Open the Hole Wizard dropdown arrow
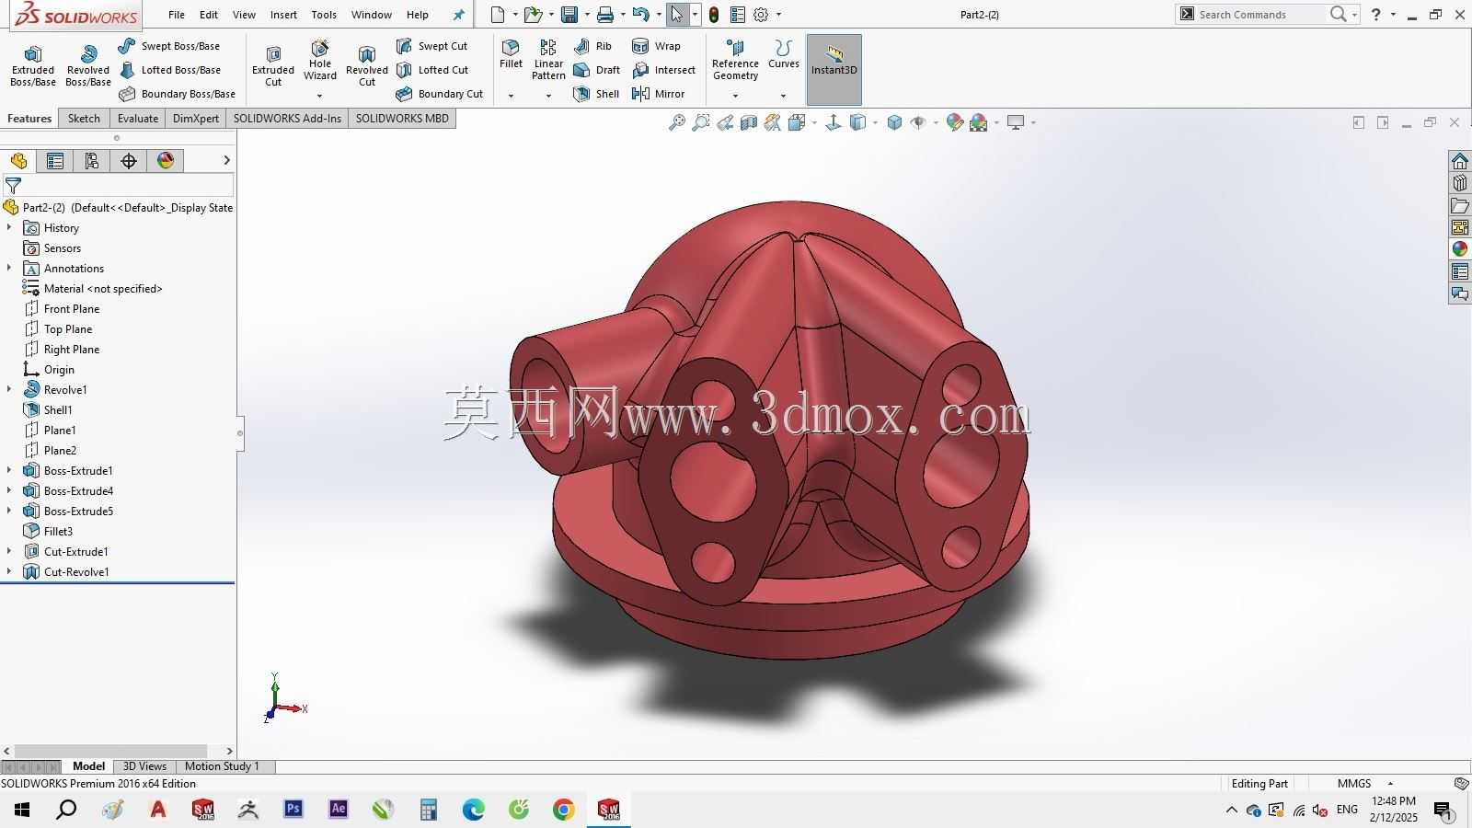 [x=320, y=96]
